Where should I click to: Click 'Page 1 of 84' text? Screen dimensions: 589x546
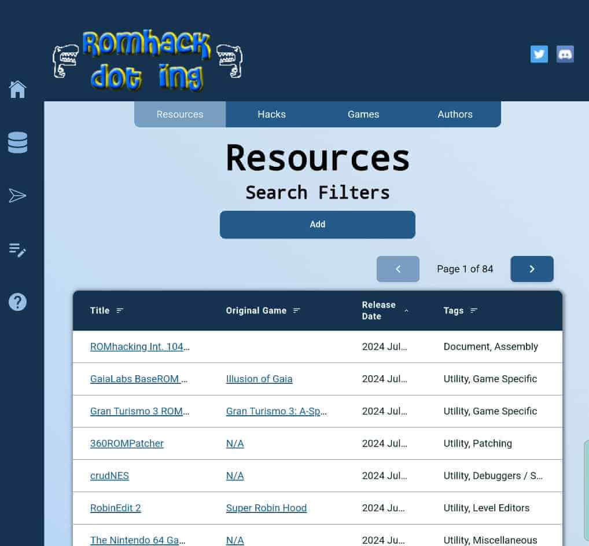465,269
